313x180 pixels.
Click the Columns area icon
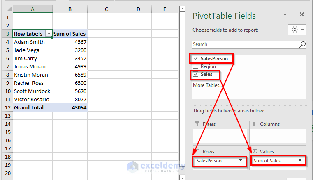pyautogui.click(x=254, y=124)
